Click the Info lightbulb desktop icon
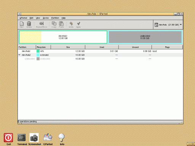Viewport: 195px width, 146px height. 62,139
